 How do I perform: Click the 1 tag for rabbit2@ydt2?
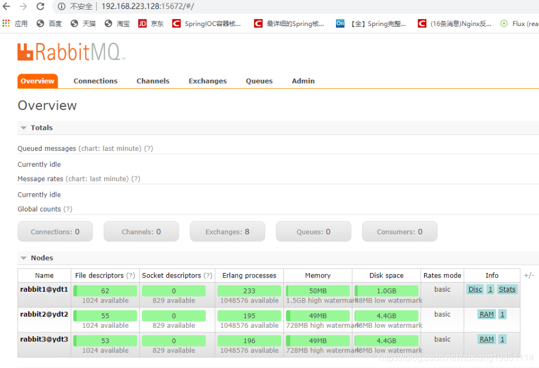(502, 314)
